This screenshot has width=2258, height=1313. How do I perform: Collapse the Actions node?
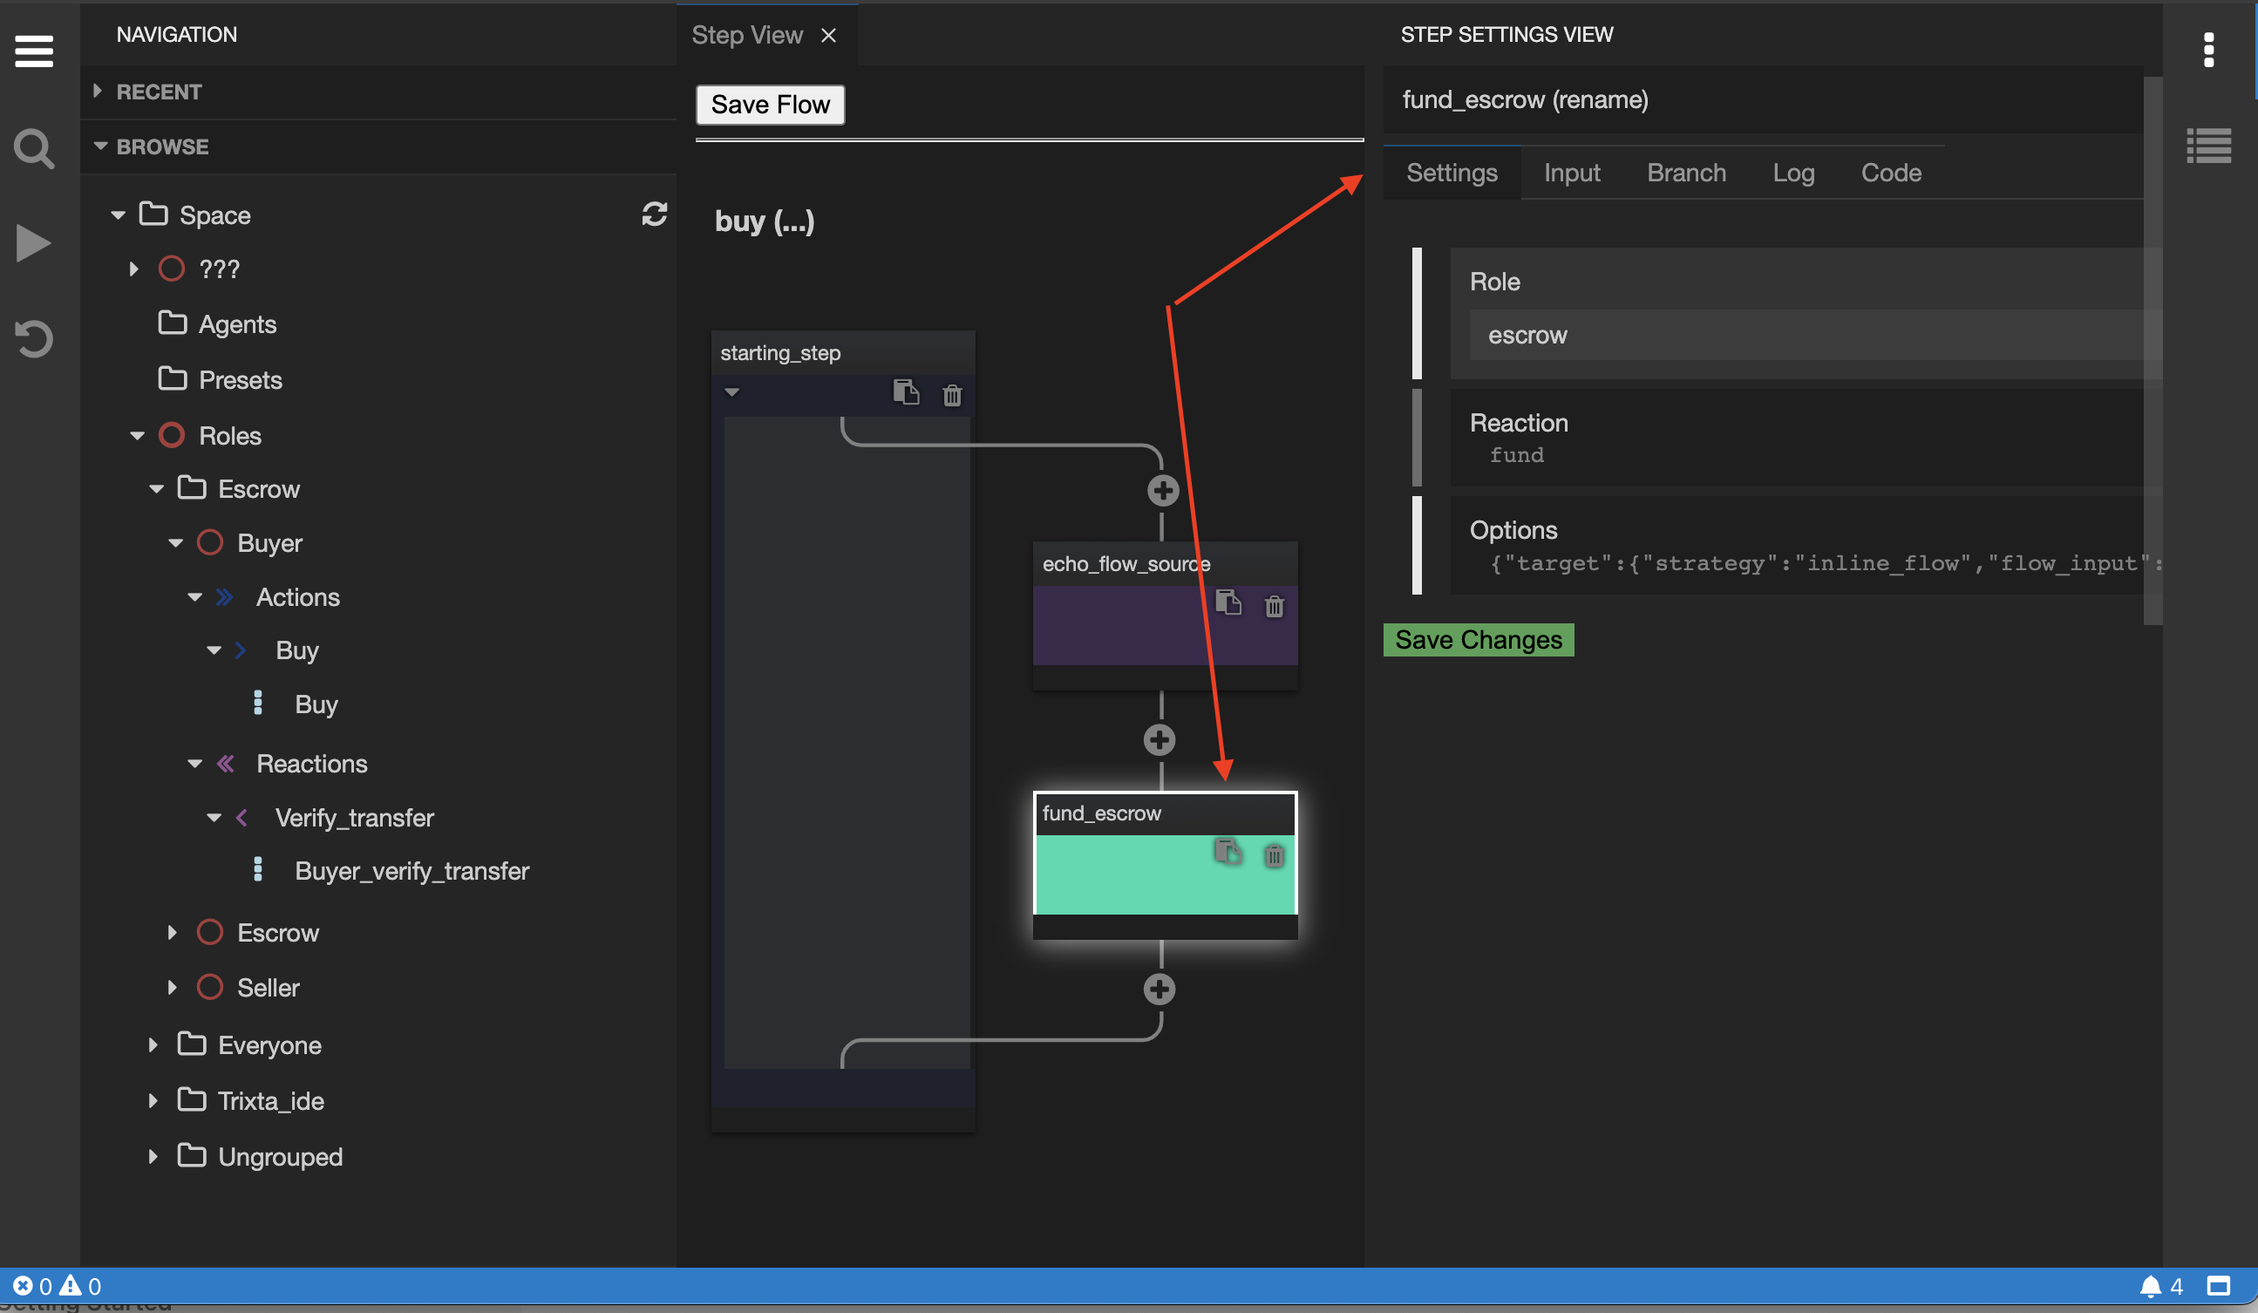[x=194, y=597]
